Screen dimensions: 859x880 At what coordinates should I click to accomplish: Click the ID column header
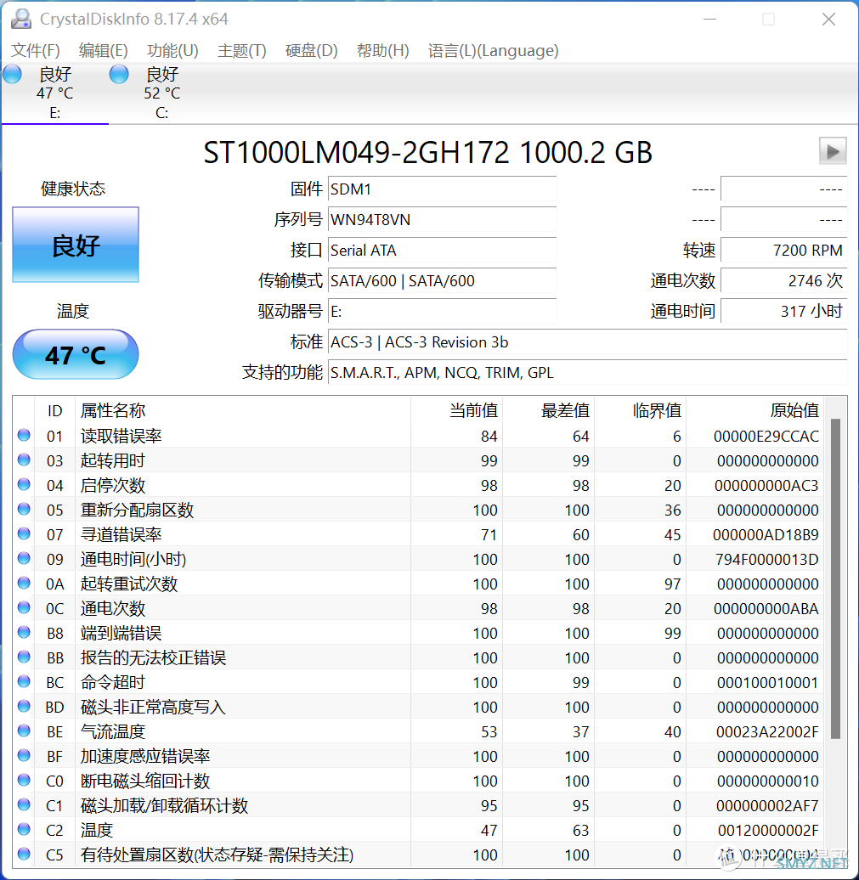click(x=54, y=411)
